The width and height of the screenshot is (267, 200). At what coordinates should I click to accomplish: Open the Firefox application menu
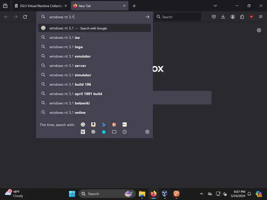pyautogui.click(x=261, y=17)
